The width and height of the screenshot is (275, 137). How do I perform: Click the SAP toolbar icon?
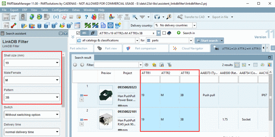(x=118, y=26)
